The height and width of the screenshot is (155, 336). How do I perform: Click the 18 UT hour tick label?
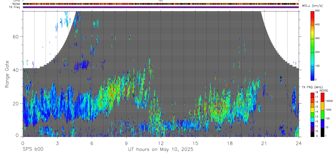click(230, 143)
